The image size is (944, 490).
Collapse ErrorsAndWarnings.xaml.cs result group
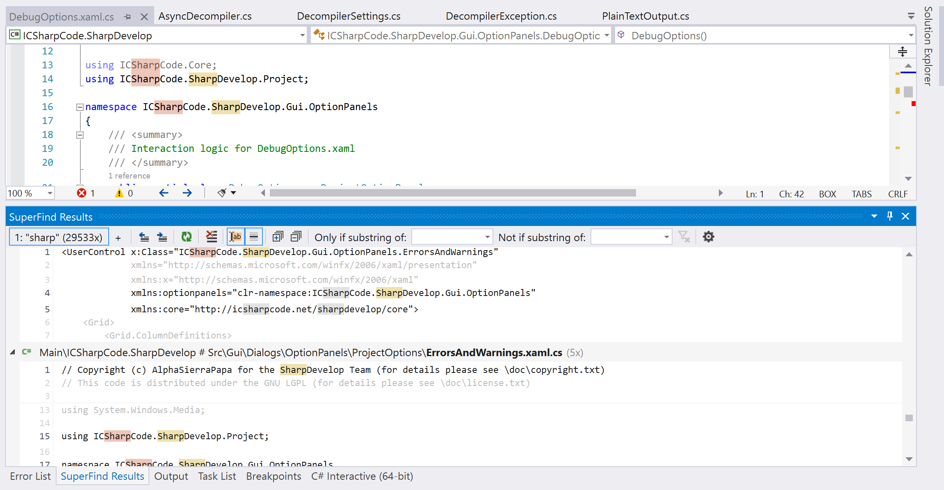12,352
